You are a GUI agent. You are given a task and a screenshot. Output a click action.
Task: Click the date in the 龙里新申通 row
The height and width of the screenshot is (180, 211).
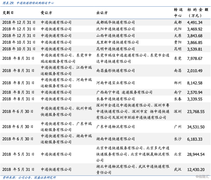click(19, 42)
